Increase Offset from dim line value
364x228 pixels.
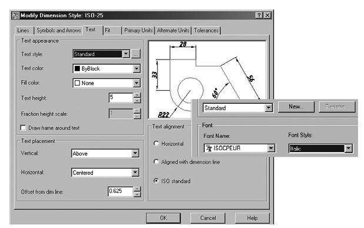coord(137,189)
